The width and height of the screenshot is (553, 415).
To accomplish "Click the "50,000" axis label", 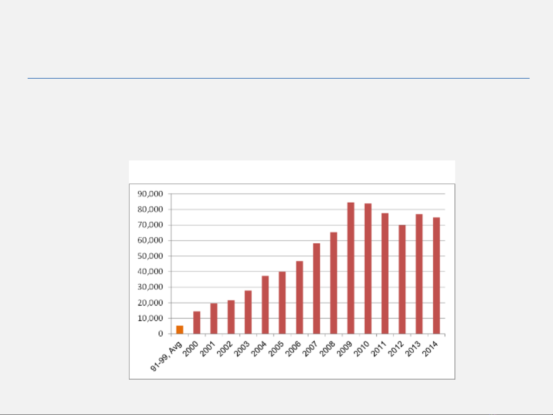I will 150,256.
